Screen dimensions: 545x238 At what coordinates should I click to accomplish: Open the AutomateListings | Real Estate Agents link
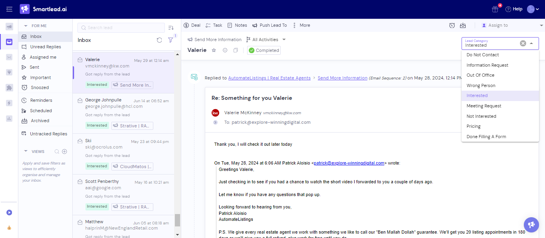point(270,78)
